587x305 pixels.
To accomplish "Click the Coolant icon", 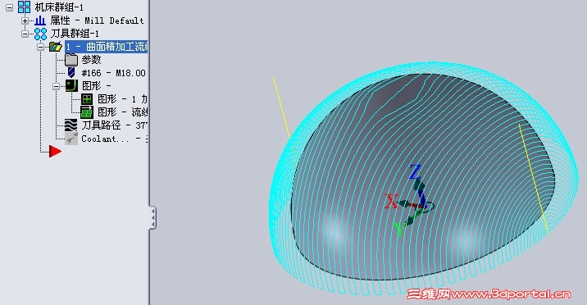I will [x=71, y=139].
